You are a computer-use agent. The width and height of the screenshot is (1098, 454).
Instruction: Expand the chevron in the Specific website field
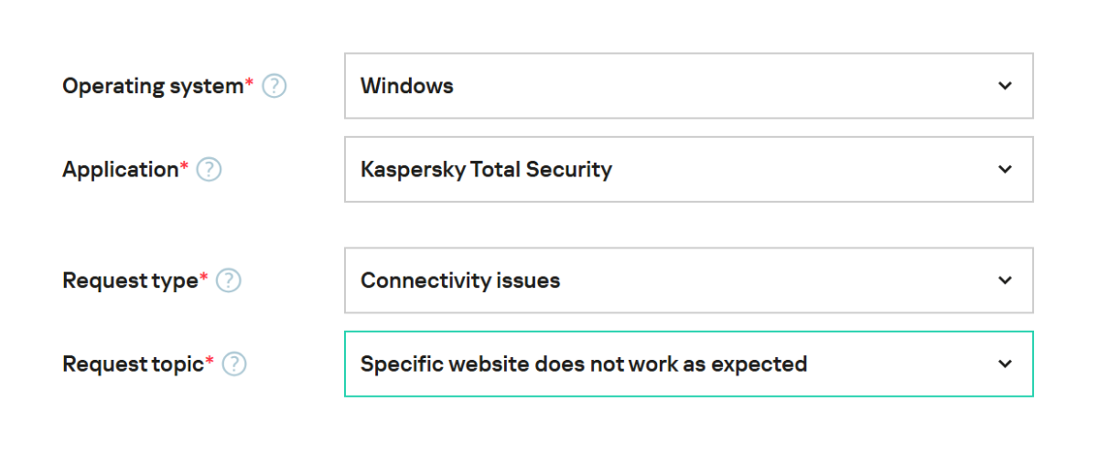pyautogui.click(x=1005, y=364)
